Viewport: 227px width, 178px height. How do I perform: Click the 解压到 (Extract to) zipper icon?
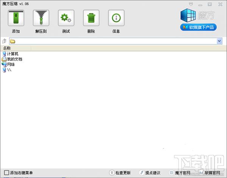(x=41, y=18)
